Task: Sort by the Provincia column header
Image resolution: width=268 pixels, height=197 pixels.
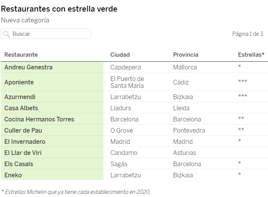Action: click(186, 55)
